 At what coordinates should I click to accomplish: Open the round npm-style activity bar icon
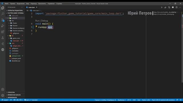pos(3,49)
